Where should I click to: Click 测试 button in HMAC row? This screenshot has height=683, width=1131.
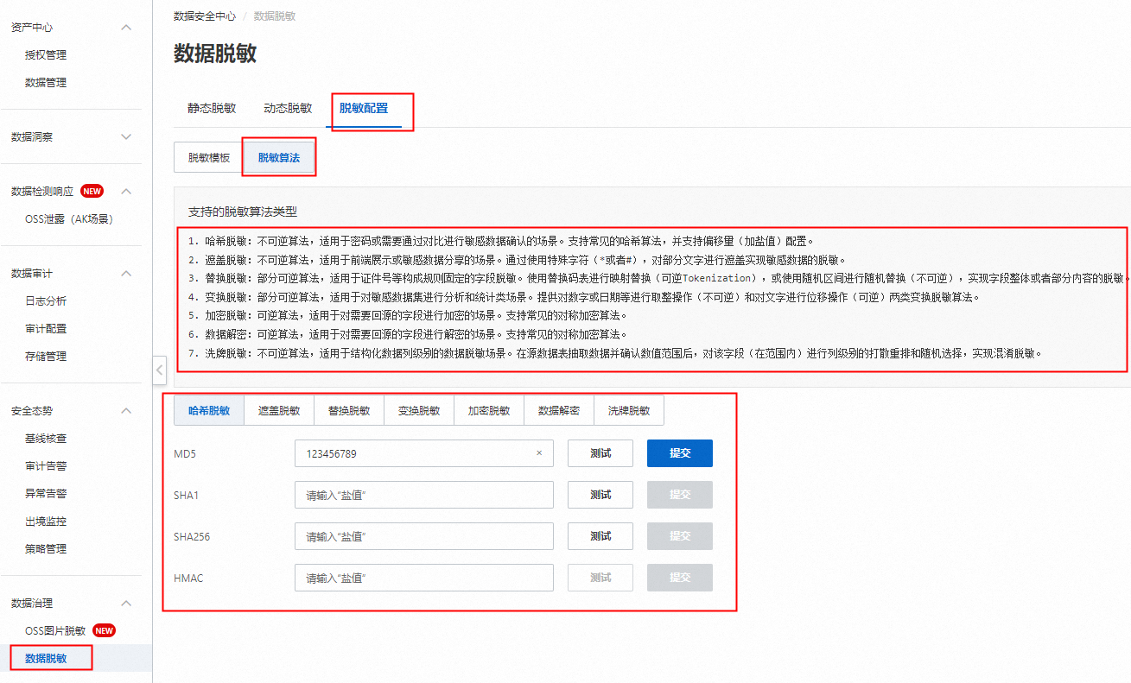click(600, 578)
